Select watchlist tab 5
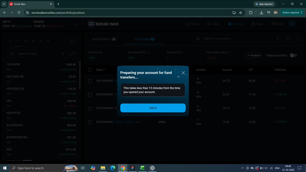Screen dimensions: 306x172 [41, 41]
